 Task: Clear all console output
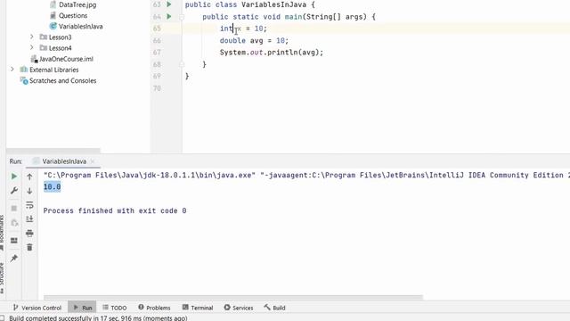coord(29,248)
